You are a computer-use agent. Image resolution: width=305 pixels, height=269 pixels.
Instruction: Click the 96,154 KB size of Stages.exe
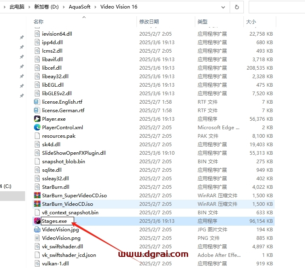[x=261, y=221]
